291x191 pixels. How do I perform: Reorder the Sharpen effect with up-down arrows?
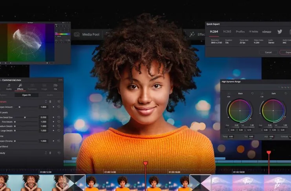46,102
